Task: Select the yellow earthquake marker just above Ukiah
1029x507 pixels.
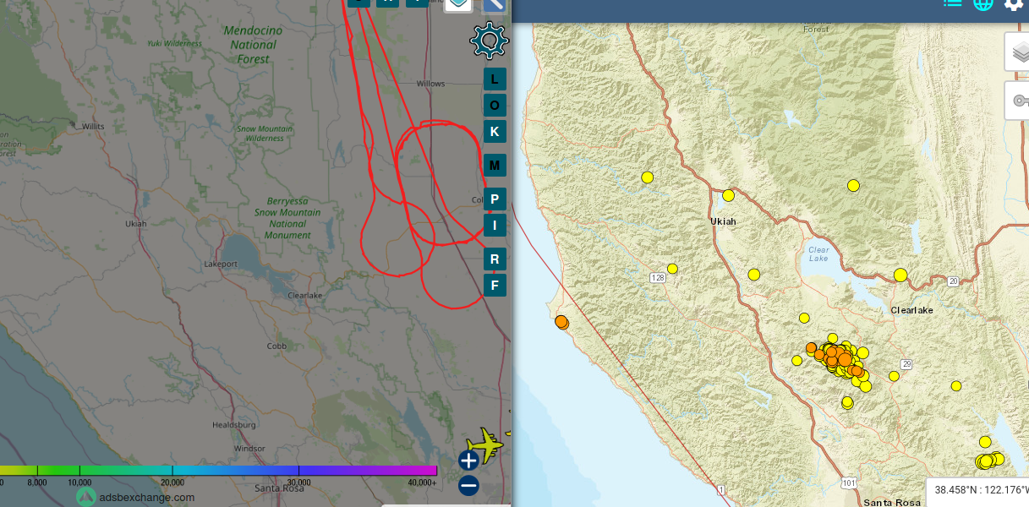Action: click(x=728, y=195)
